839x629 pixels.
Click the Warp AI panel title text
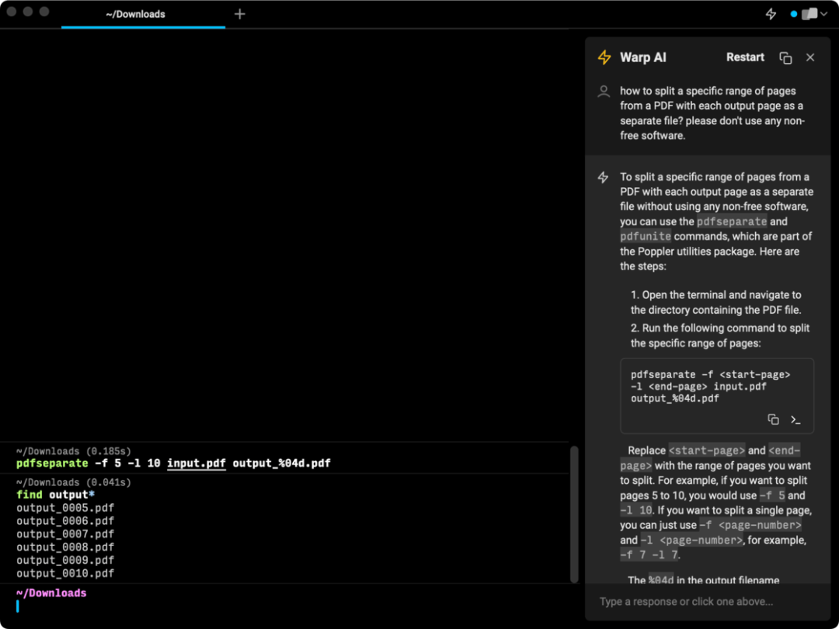pyautogui.click(x=642, y=57)
